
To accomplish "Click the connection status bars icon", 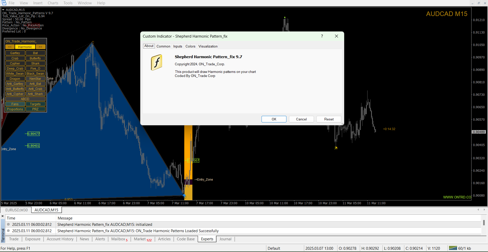I will coord(453,248).
